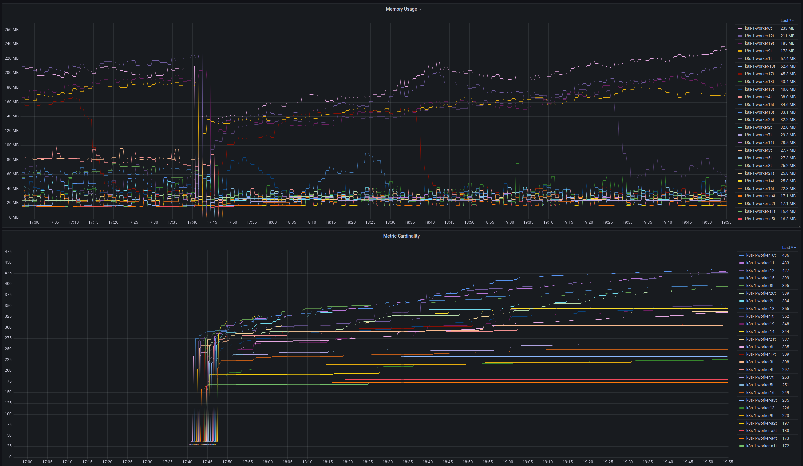Click the Metric Cardinality panel title
The width and height of the screenshot is (803, 466).
(x=401, y=236)
